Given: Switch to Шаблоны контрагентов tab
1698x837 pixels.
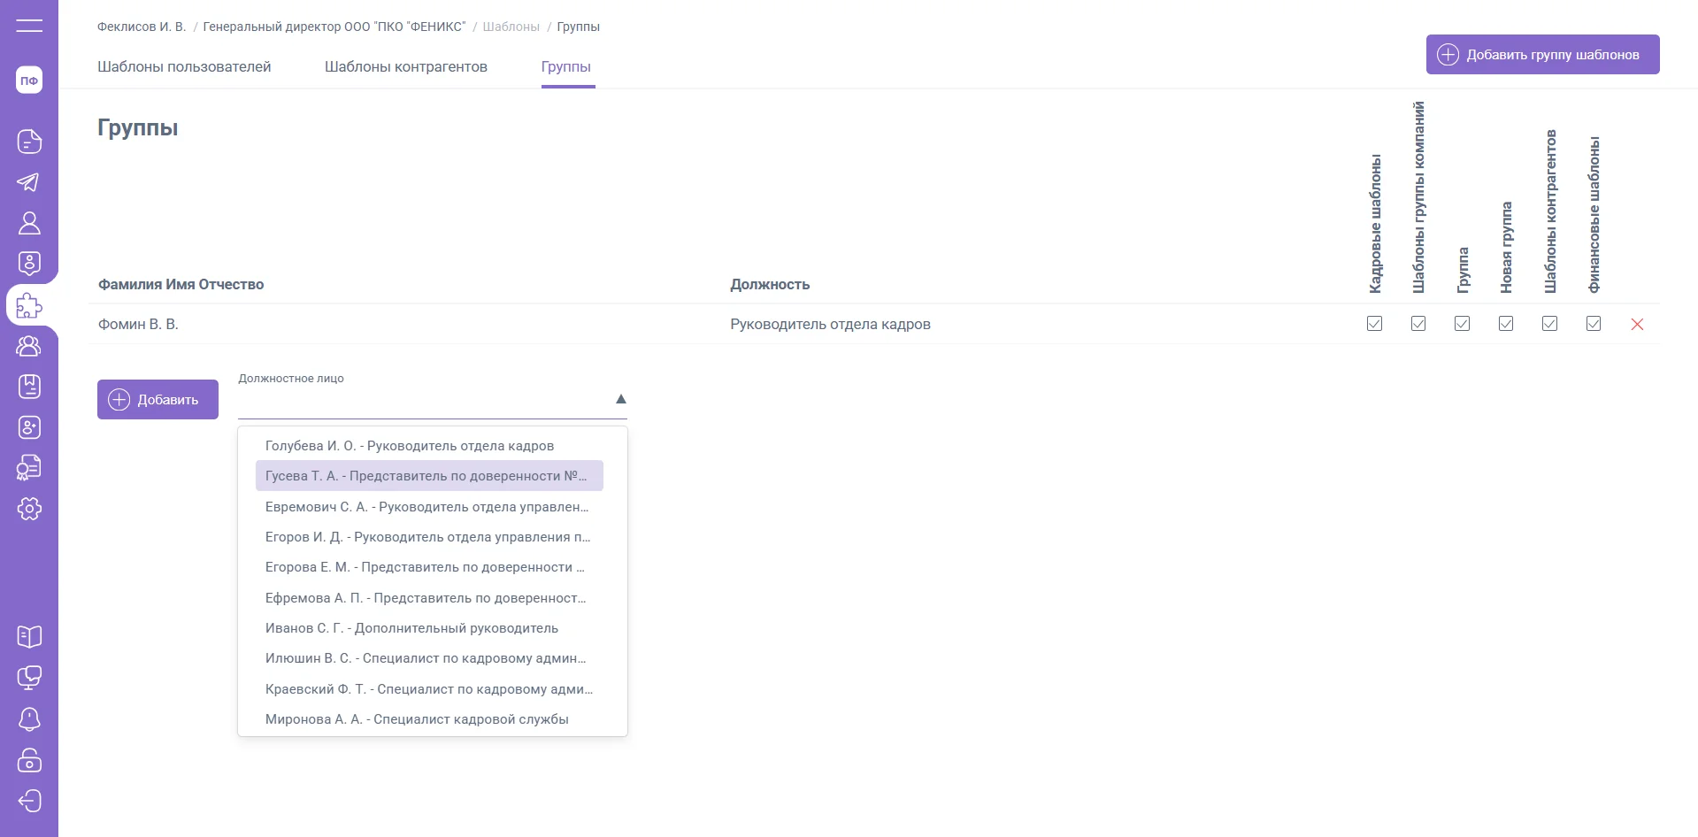Looking at the screenshot, I should (x=405, y=67).
